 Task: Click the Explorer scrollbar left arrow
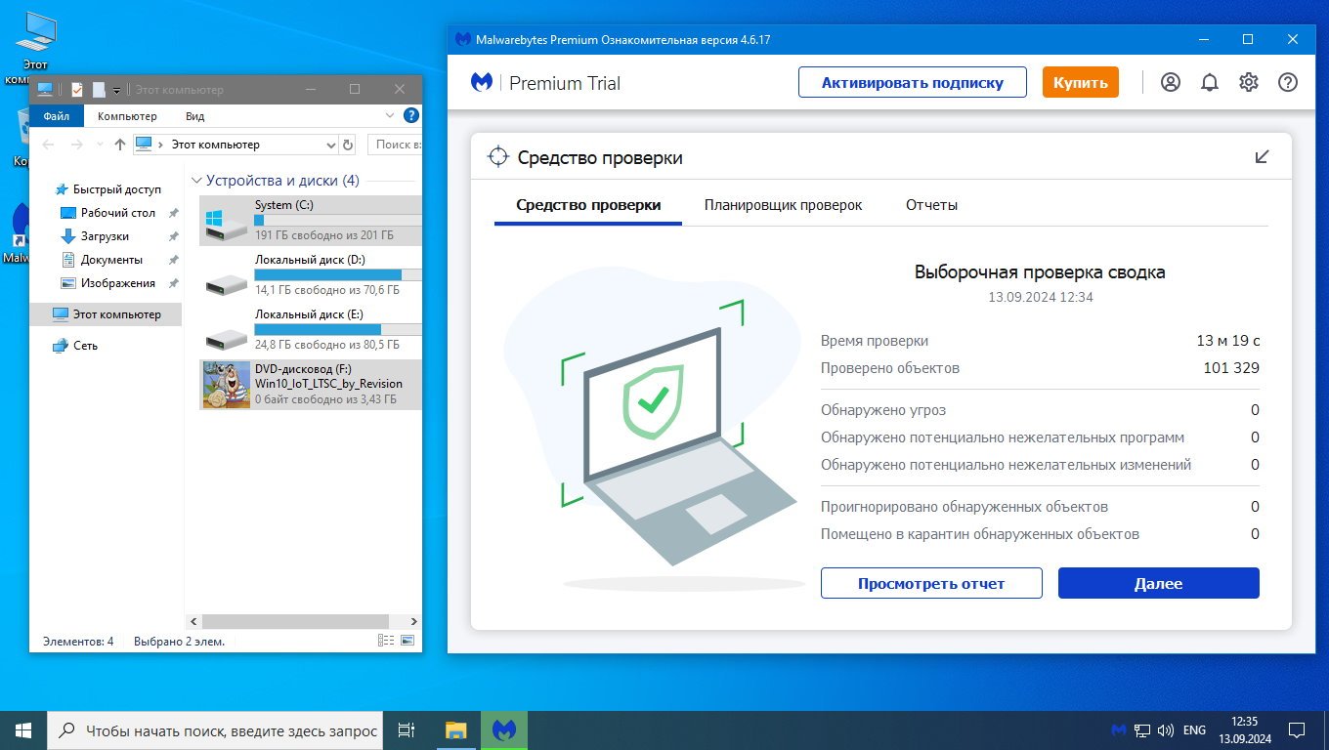coord(193,621)
